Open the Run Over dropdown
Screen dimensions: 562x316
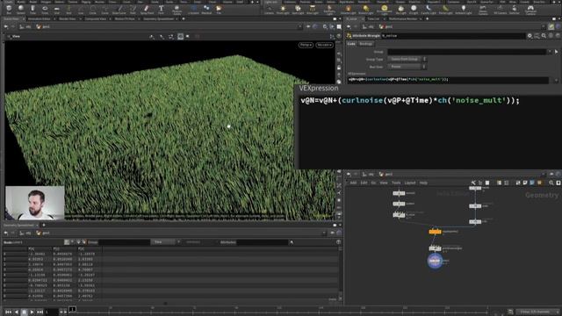(407, 67)
